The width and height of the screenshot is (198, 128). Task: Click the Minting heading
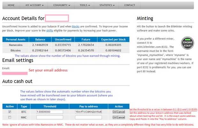(x=145, y=19)
